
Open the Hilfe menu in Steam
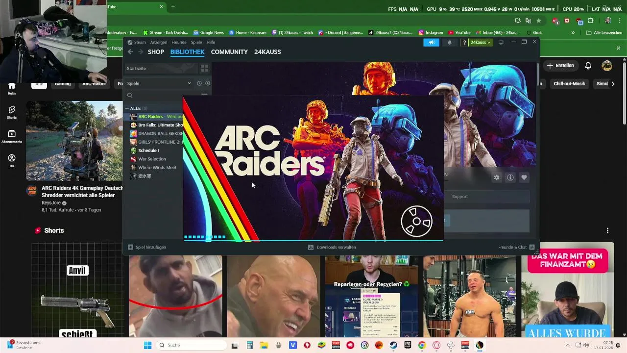[211, 42]
